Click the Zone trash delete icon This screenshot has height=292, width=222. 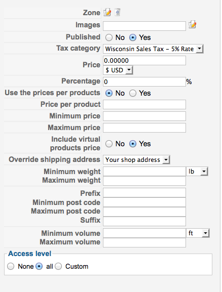coord(118,13)
